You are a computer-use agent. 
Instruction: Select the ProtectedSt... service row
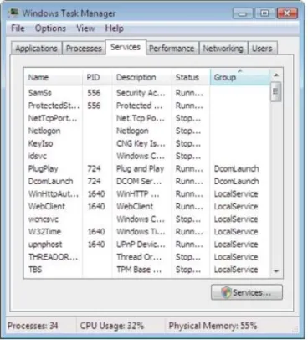147,106
